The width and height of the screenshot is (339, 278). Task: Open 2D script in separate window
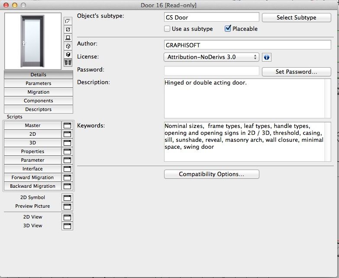[x=67, y=134]
